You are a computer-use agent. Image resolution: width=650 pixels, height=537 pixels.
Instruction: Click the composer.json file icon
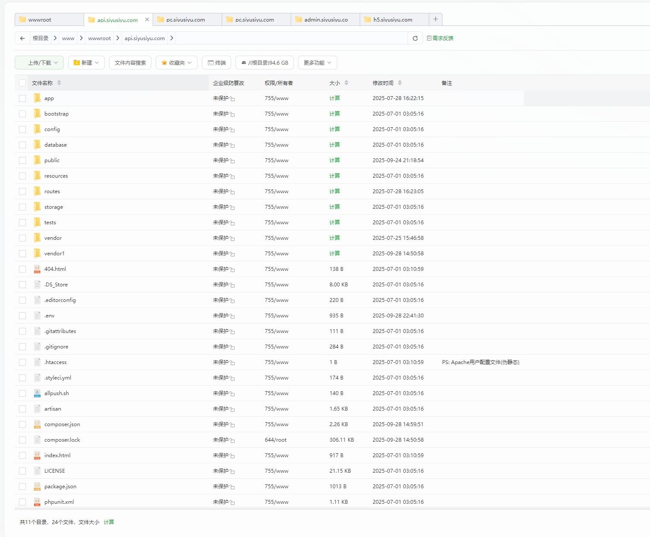pyautogui.click(x=37, y=424)
